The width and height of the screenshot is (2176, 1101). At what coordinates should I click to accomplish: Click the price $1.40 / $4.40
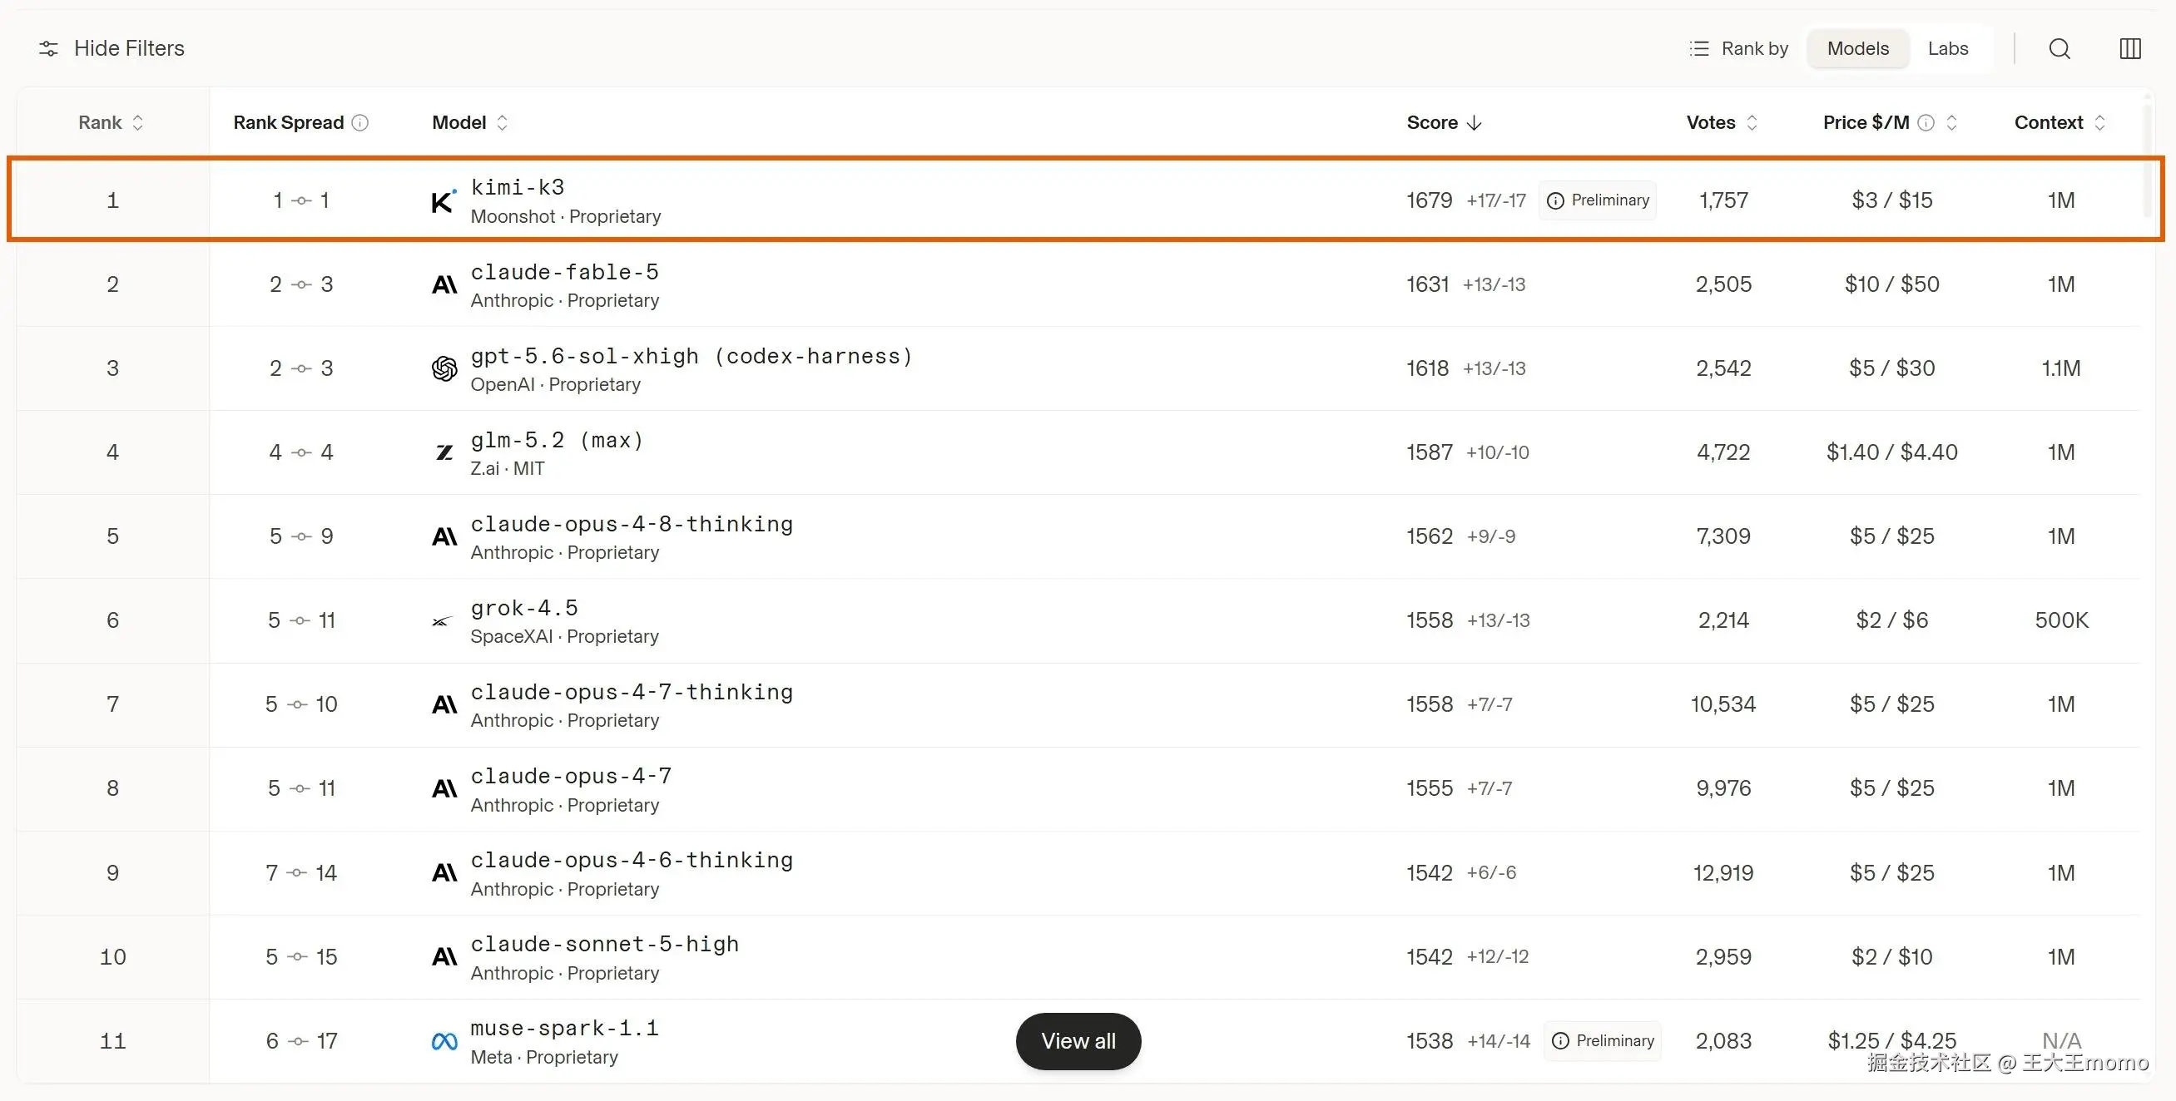pos(1891,452)
